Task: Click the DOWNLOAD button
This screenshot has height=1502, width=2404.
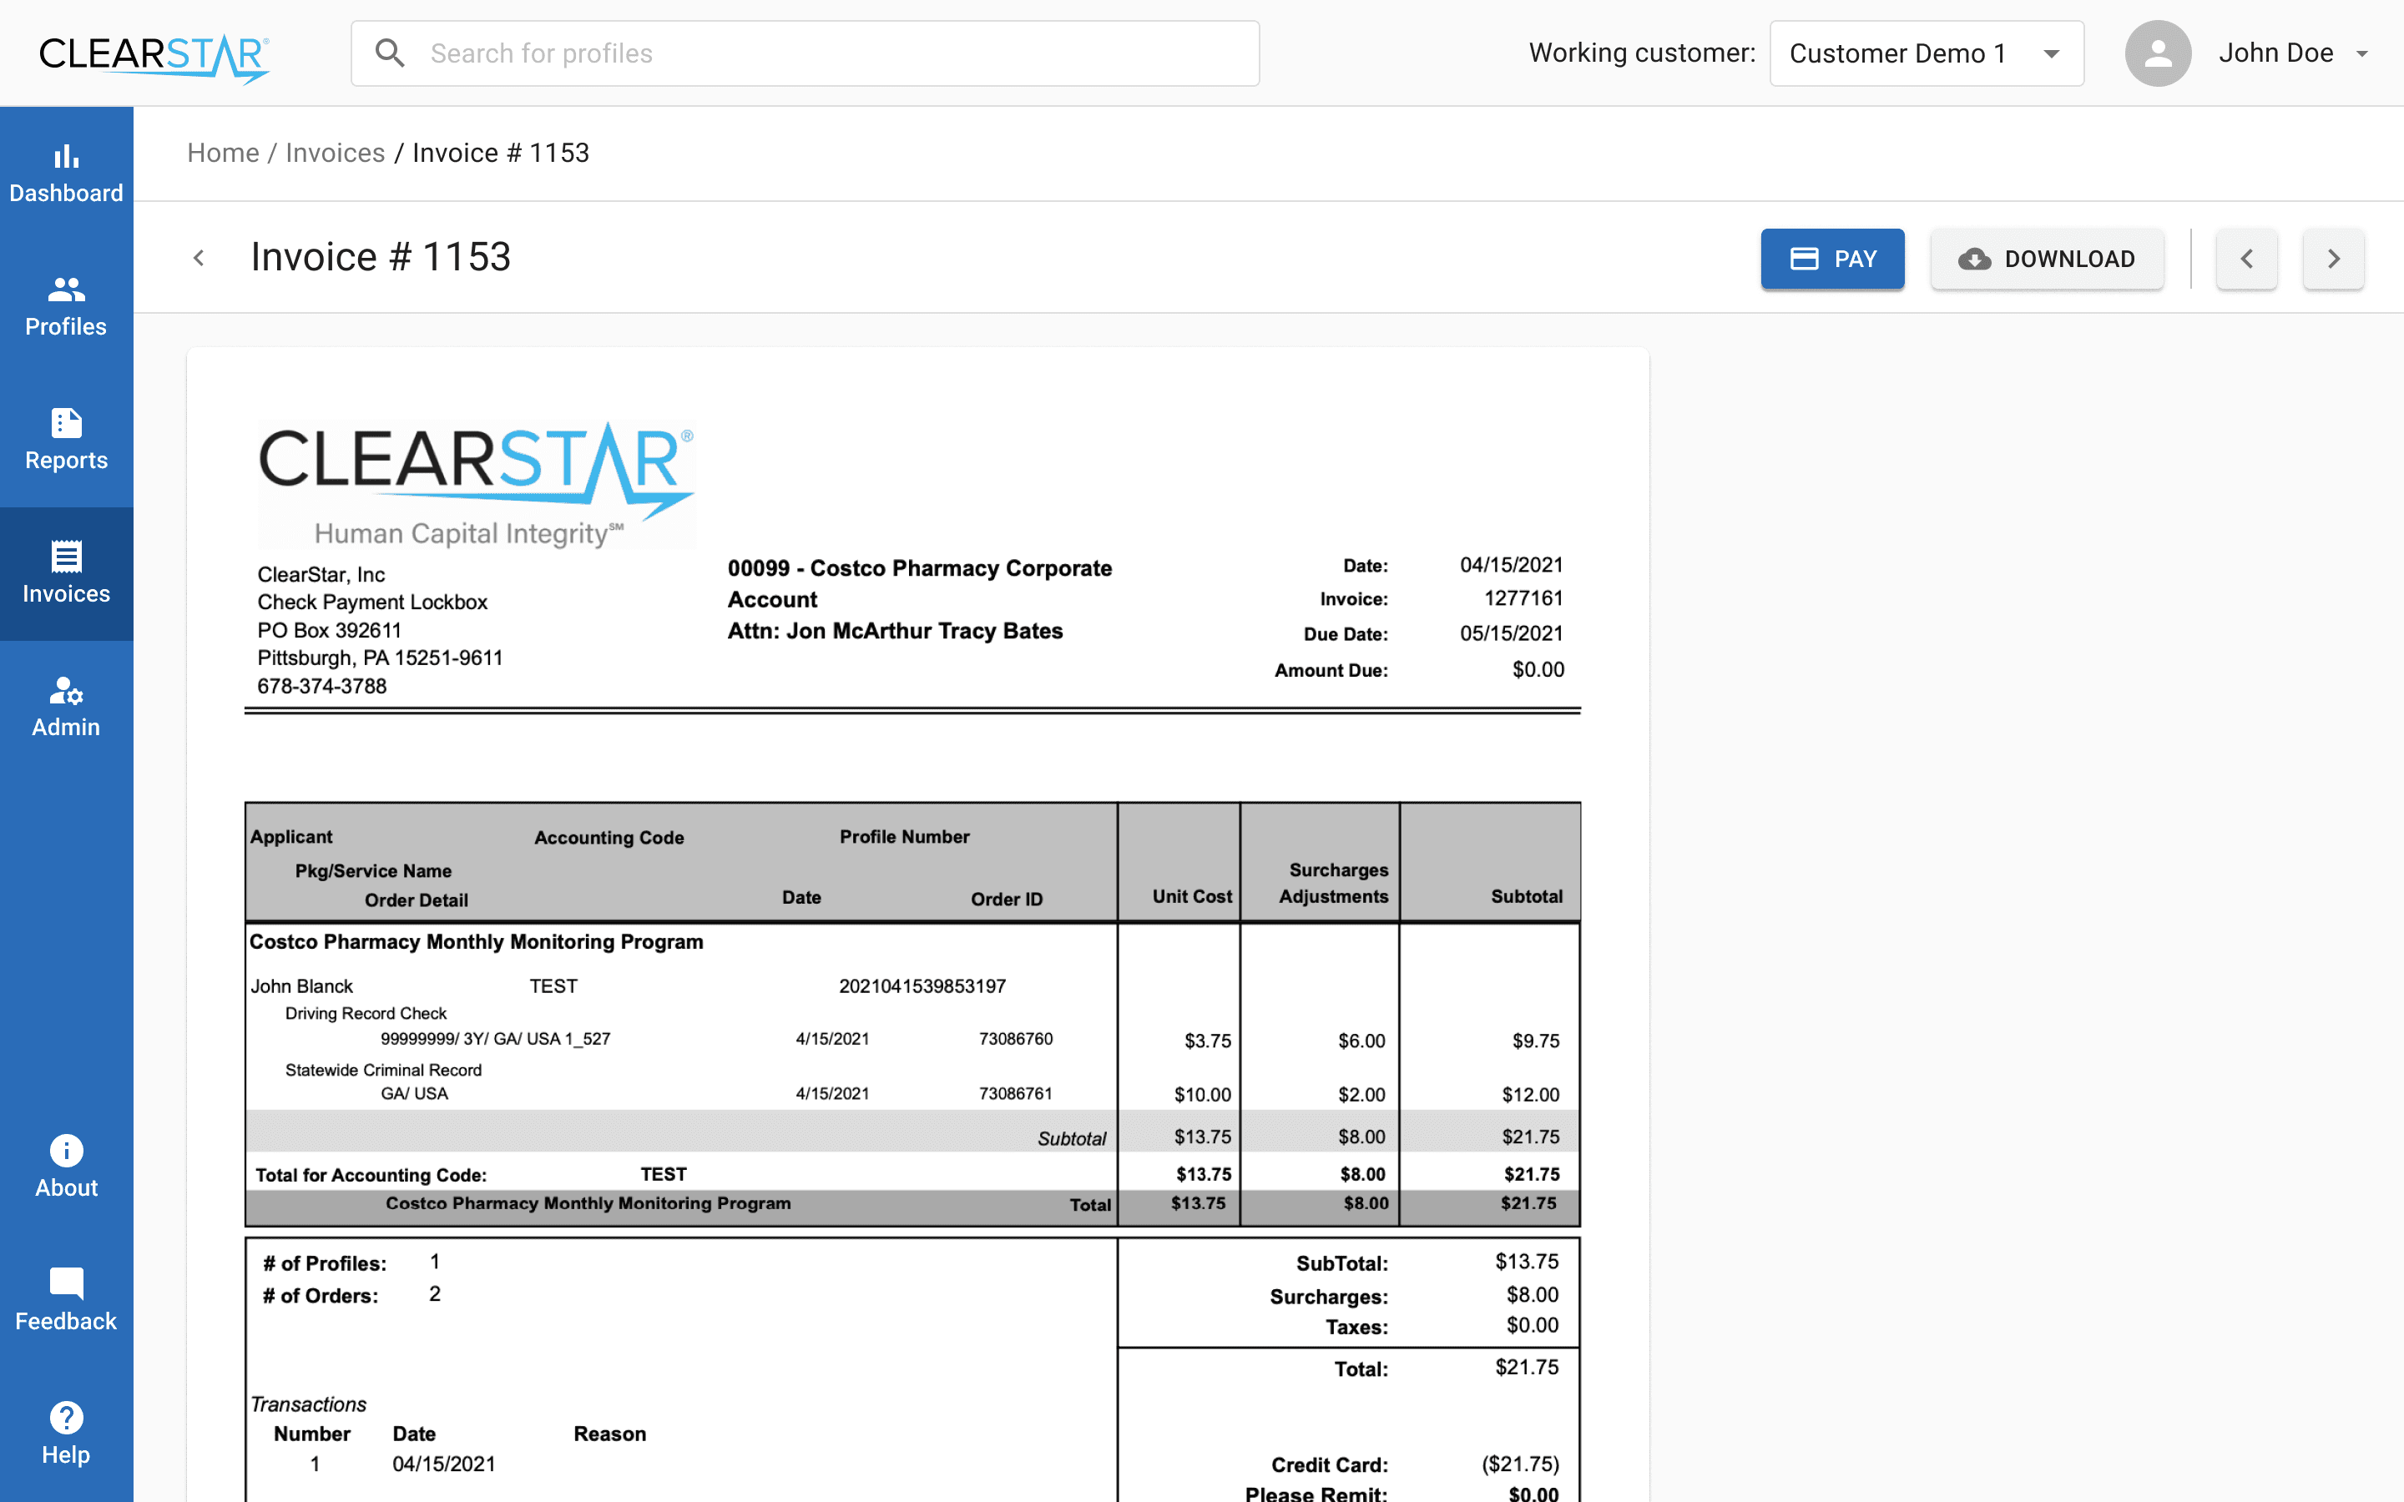Action: pos(2047,260)
